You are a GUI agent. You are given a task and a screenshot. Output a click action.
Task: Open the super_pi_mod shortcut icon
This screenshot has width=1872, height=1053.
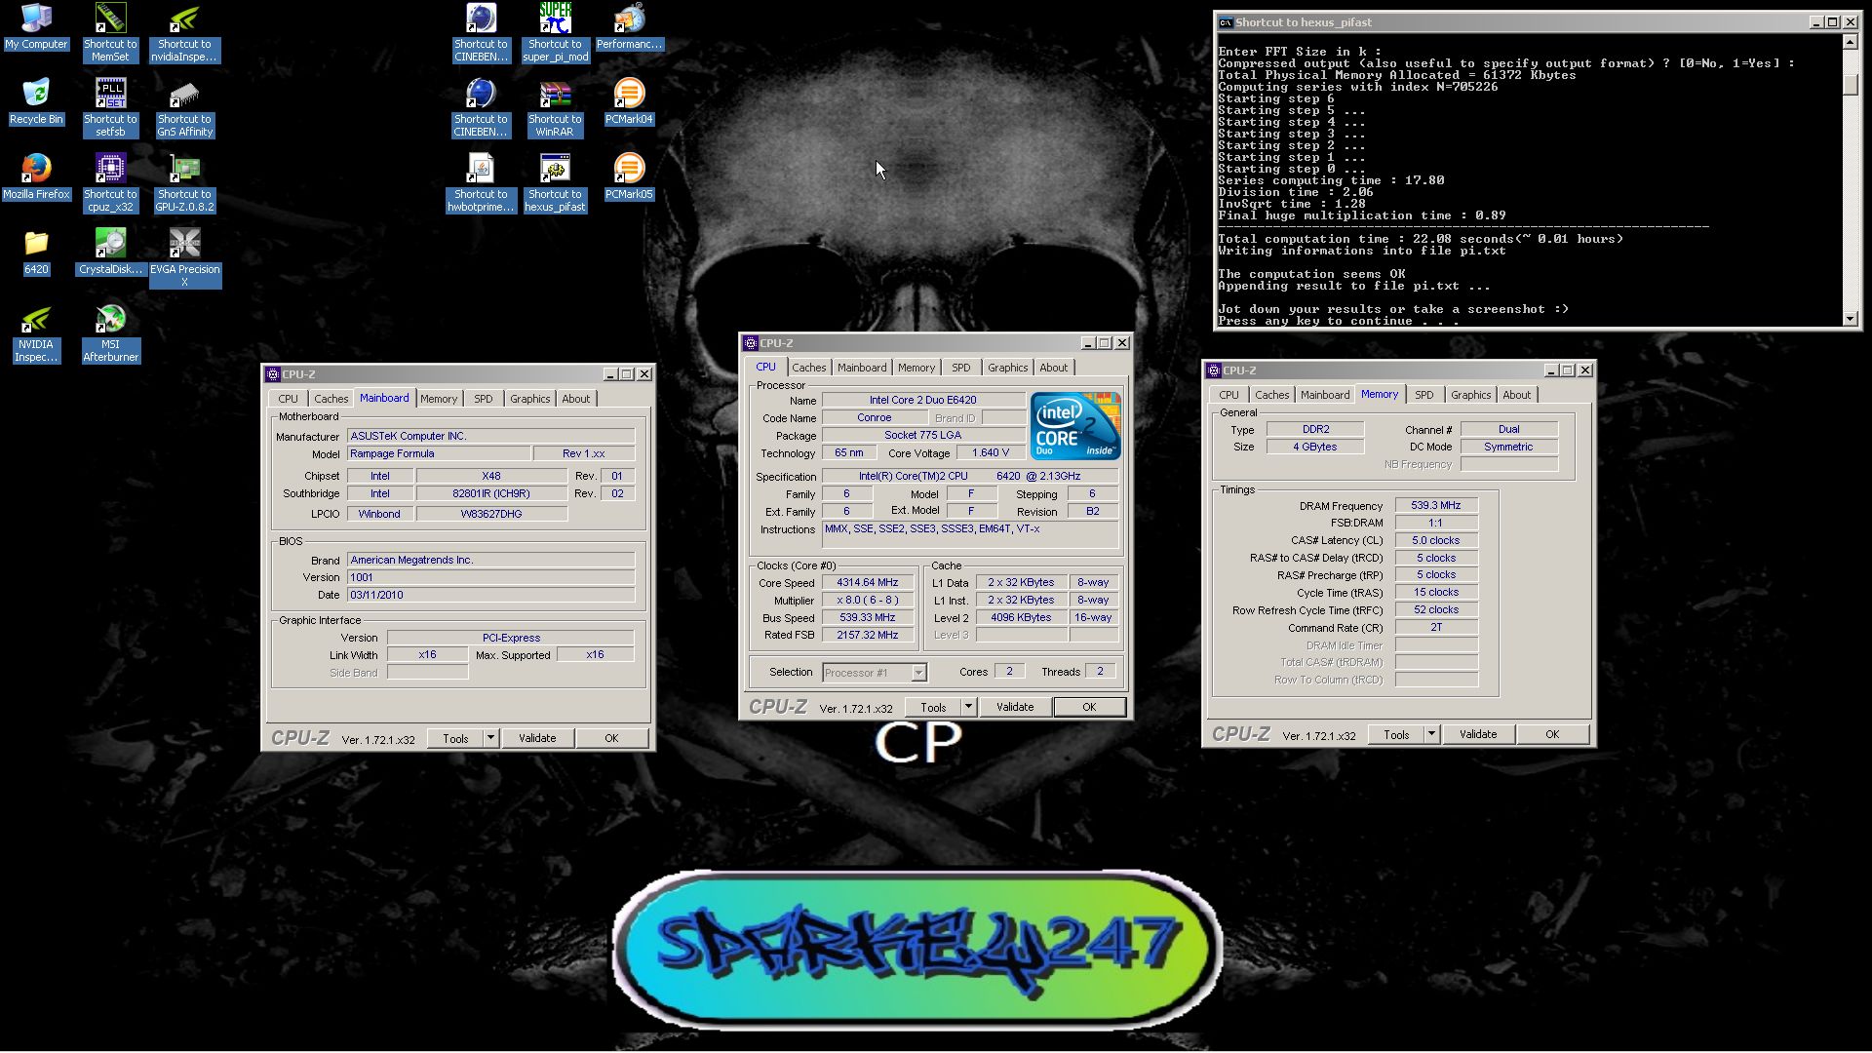[x=555, y=32]
